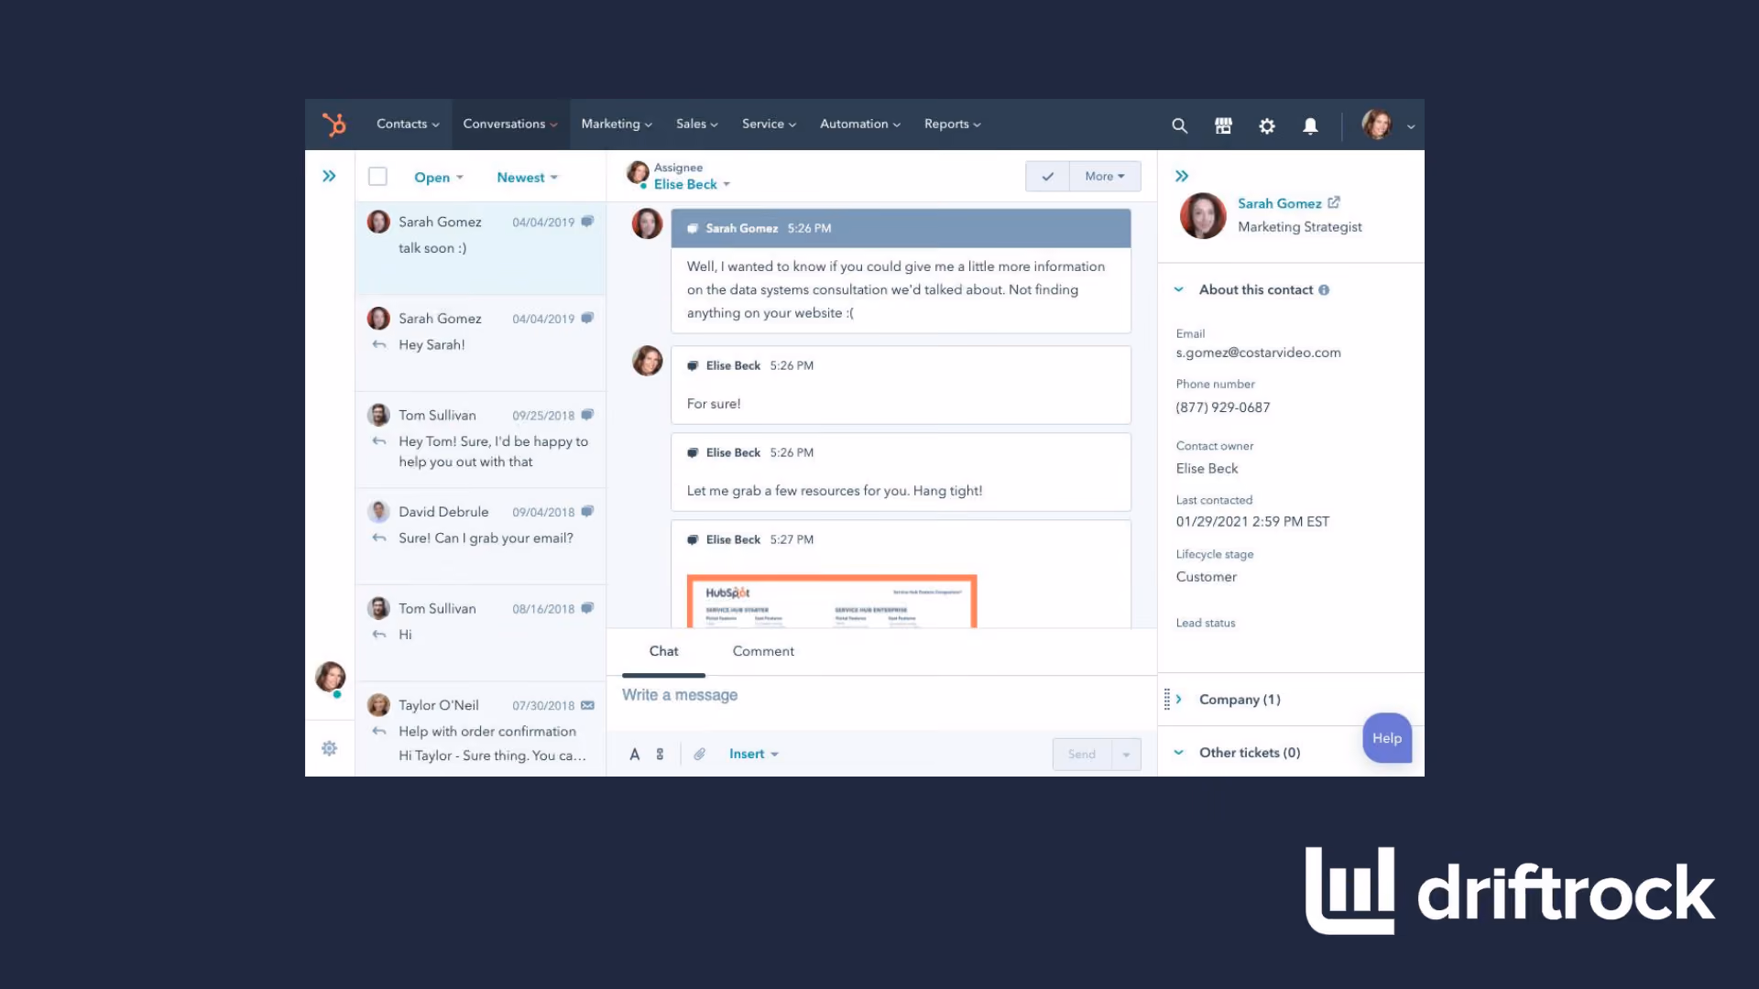Click Elise Beck avatar beside 'For sure!' message
1759x989 pixels.
click(x=647, y=360)
